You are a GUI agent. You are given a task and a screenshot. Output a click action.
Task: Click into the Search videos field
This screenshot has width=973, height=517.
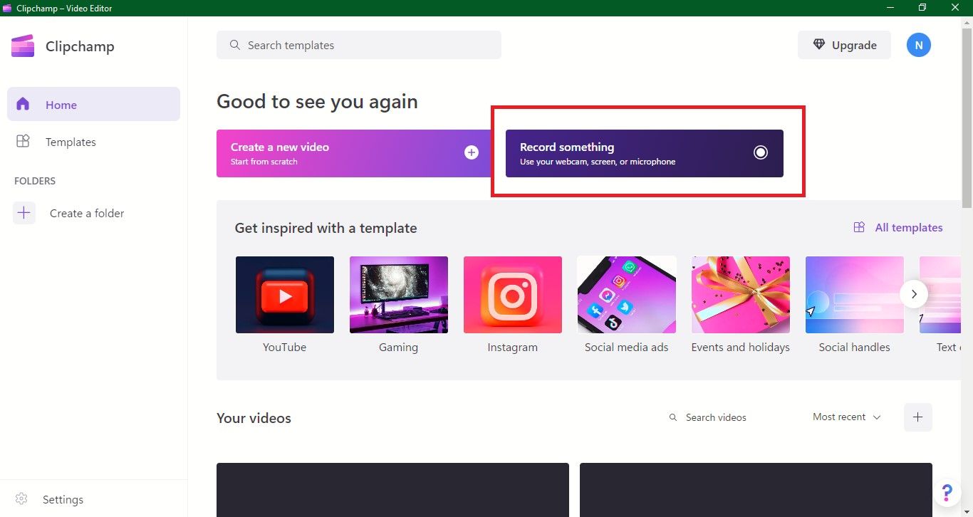(729, 417)
